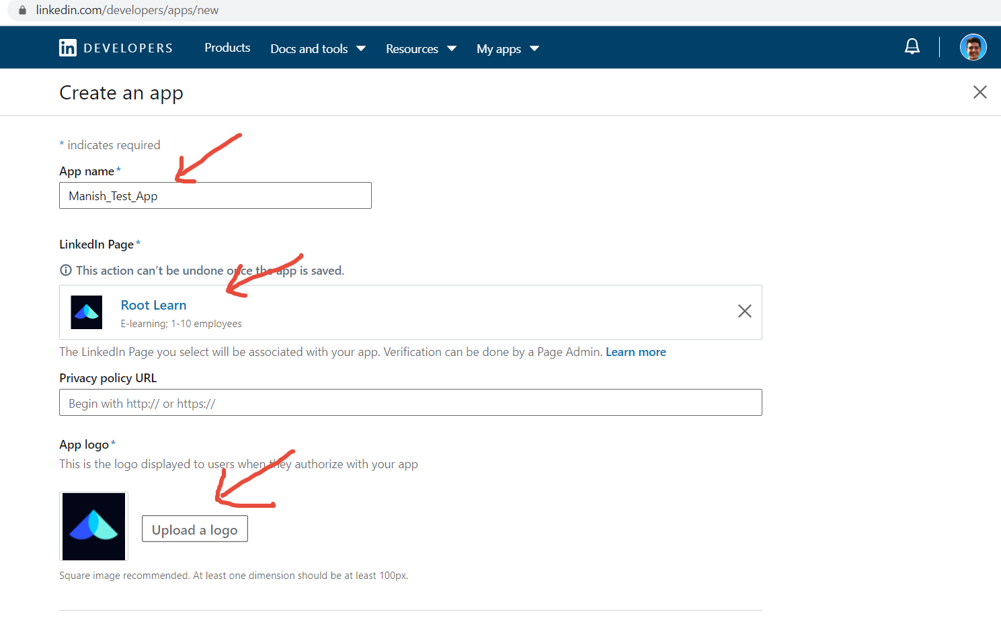Click the 'Square image recommended' hint text

coord(233,576)
